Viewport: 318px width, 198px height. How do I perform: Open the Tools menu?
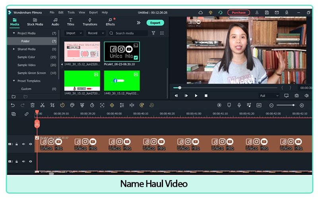(x=71, y=13)
